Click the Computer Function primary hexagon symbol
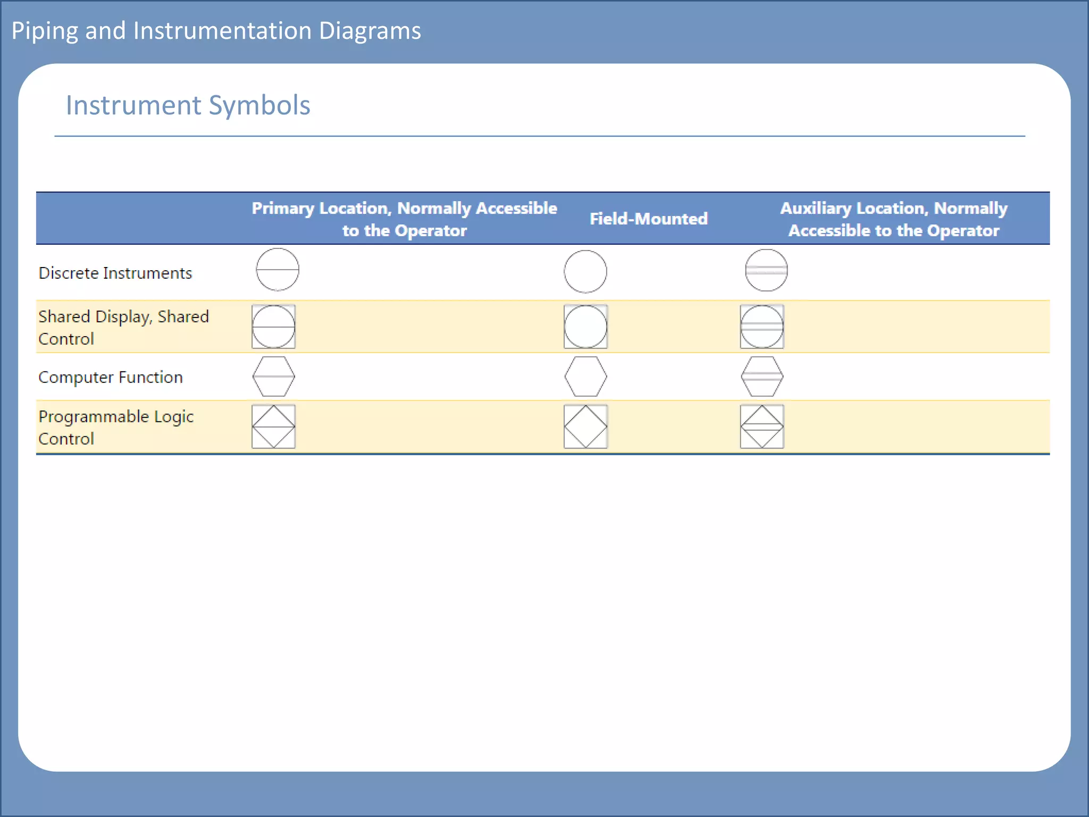 (x=273, y=377)
